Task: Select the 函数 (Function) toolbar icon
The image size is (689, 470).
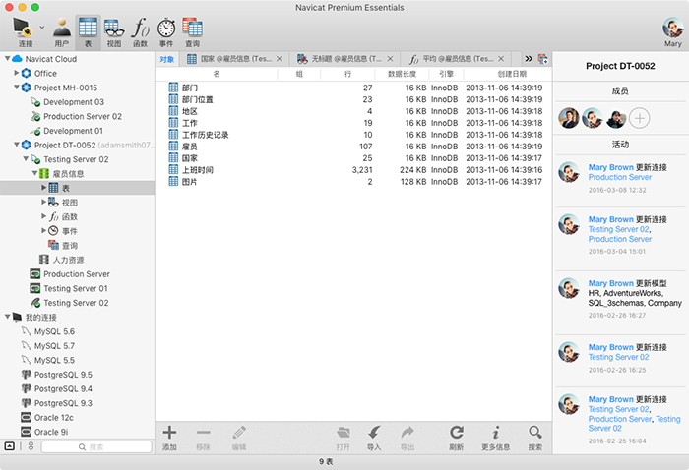Action: [x=141, y=31]
